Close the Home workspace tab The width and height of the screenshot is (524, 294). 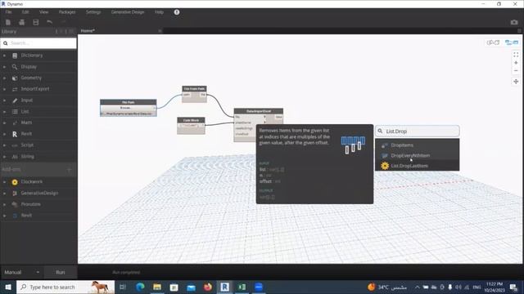click(x=160, y=31)
